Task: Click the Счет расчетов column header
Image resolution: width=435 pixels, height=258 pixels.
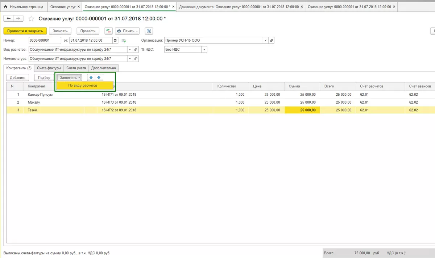Action: 380,86
